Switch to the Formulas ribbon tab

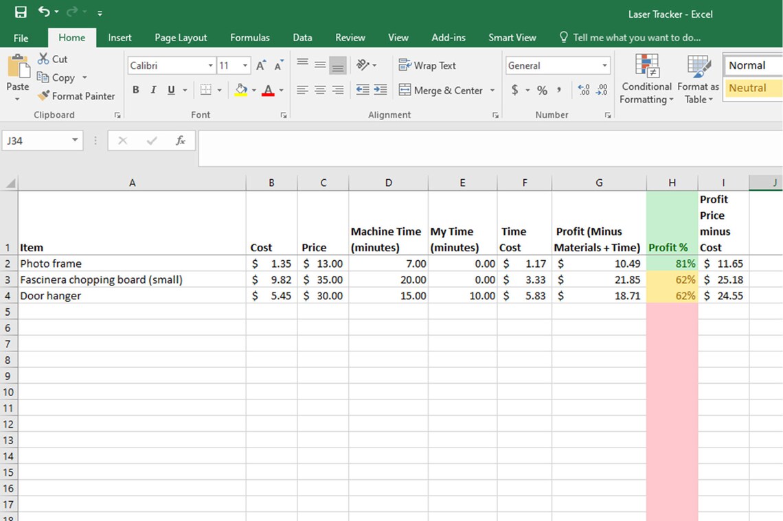[250, 38]
